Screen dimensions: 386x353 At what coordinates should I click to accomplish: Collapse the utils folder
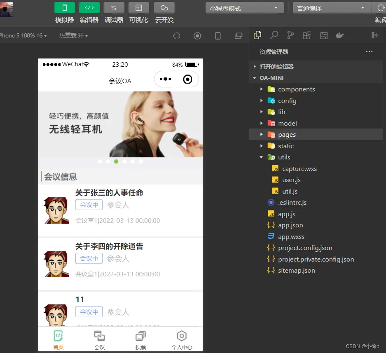[x=316, y=157]
